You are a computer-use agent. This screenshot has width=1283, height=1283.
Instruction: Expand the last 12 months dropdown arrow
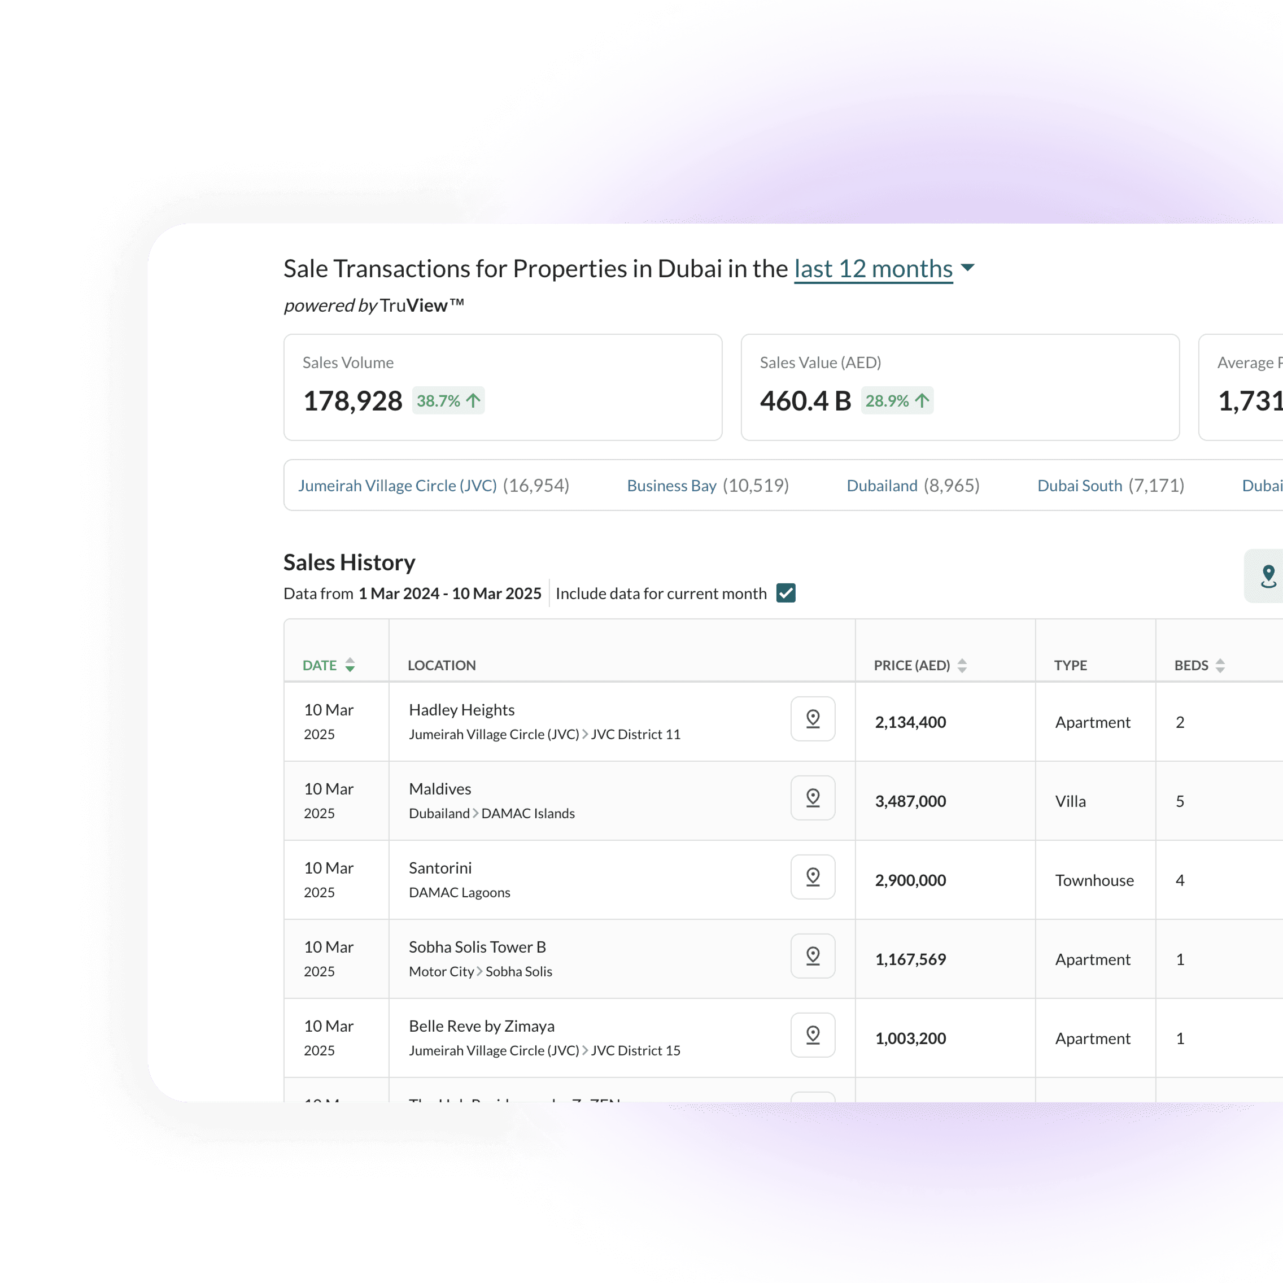coord(967,268)
